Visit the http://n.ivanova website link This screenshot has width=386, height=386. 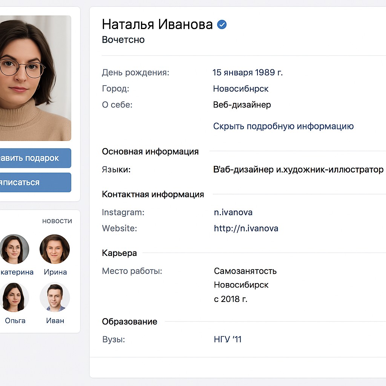click(246, 228)
